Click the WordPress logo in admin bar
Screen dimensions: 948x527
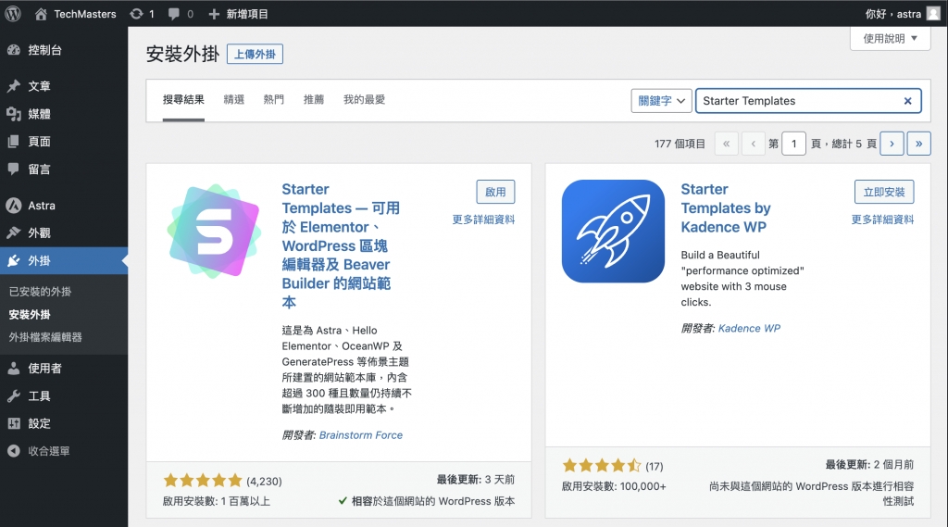(x=13, y=13)
